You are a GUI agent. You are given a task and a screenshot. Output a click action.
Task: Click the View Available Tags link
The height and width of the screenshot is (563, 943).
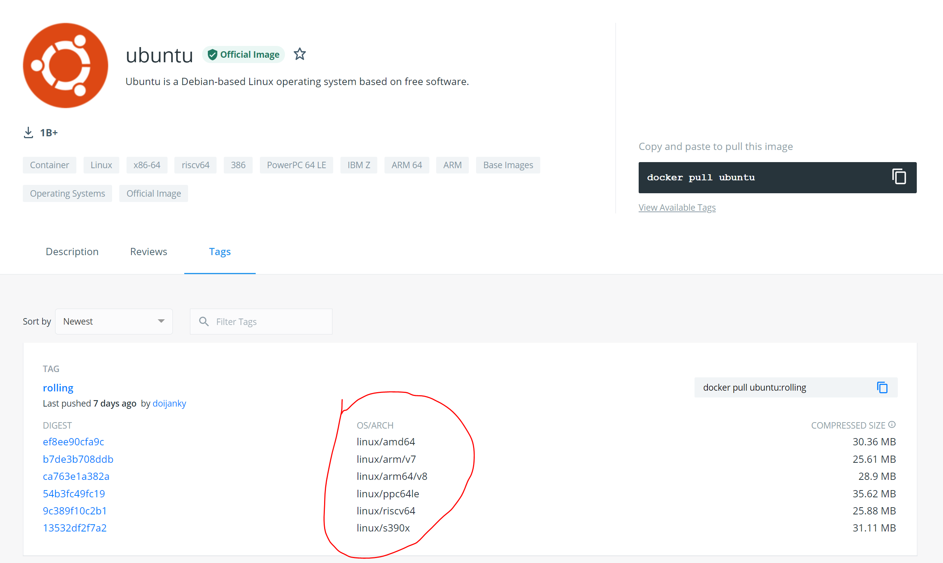pos(677,207)
